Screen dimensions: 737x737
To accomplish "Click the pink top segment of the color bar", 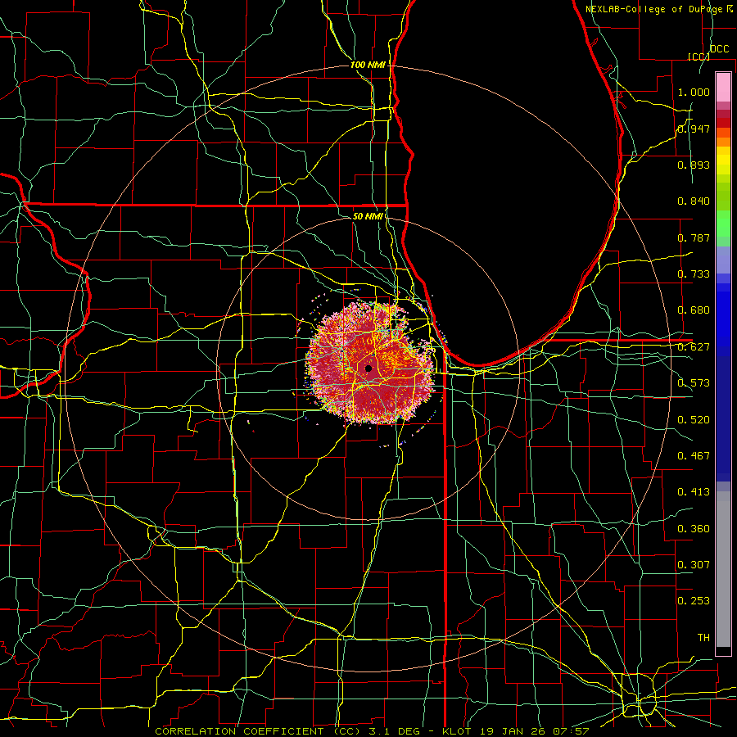I will (723, 87).
